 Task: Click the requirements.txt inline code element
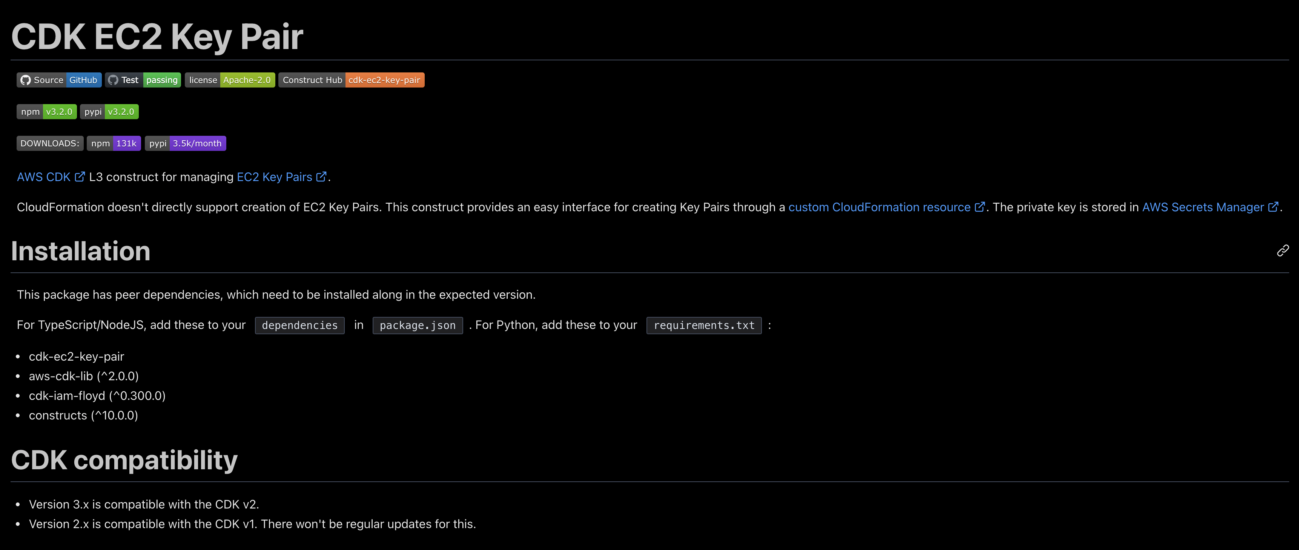point(704,325)
